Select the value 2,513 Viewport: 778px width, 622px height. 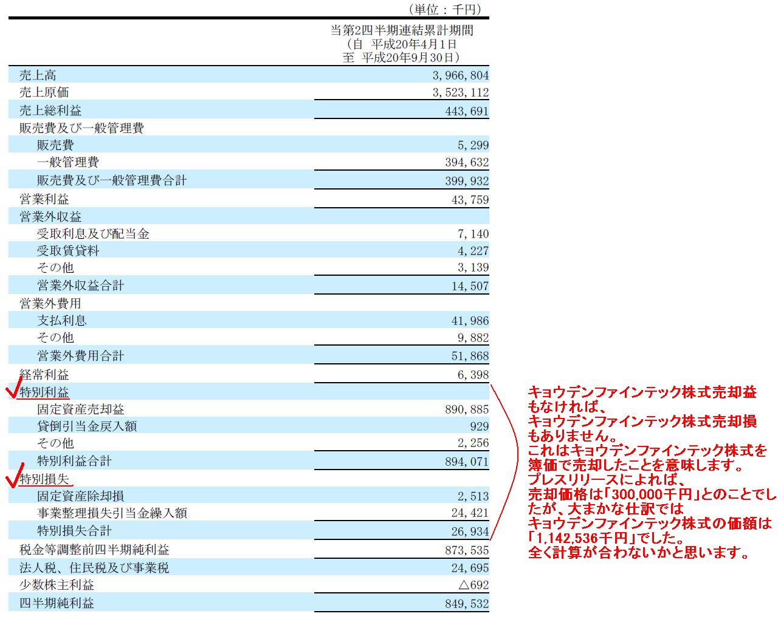[x=475, y=496]
